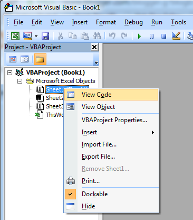Click the Redo arrow icon

point(124,36)
